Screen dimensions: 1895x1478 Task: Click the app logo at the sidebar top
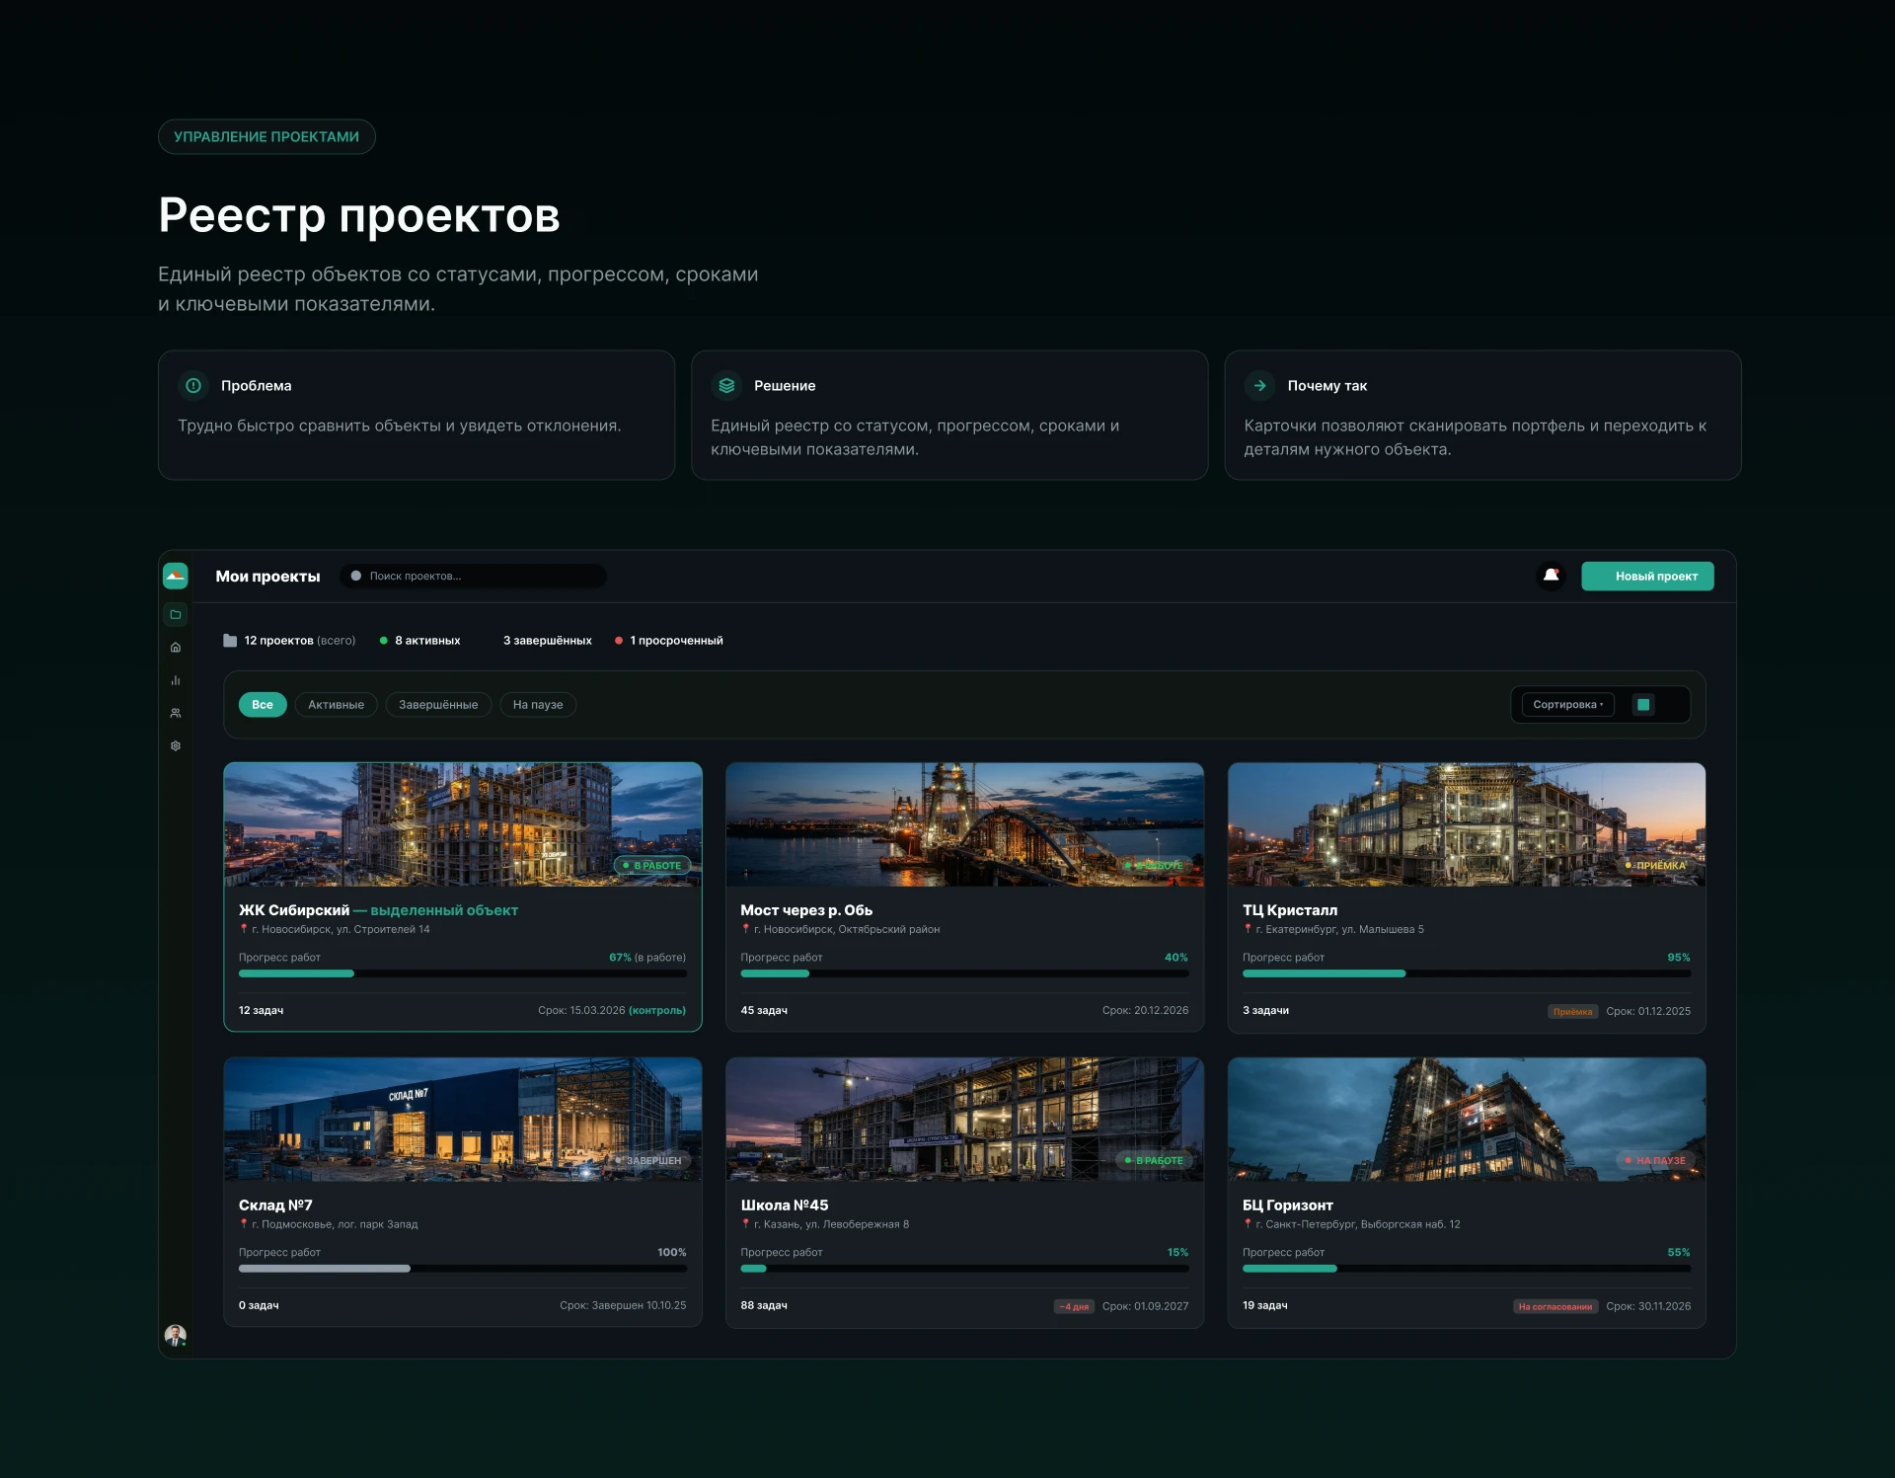click(x=175, y=576)
